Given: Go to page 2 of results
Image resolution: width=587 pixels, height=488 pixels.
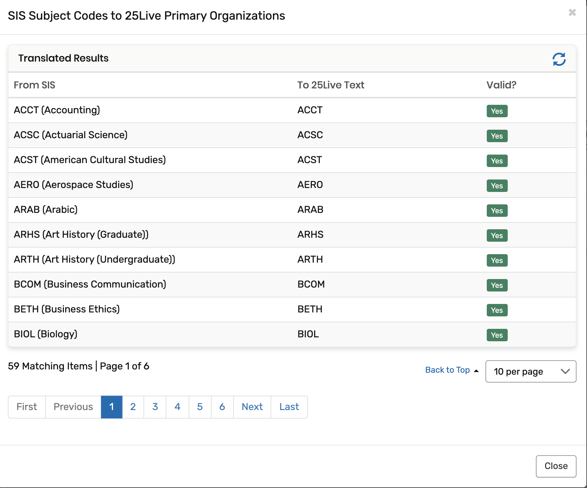Looking at the screenshot, I should coord(133,407).
